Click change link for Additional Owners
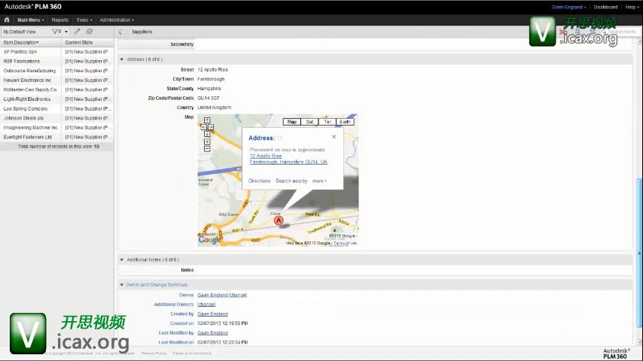The width and height of the screenshot is (643, 361). (x=206, y=305)
